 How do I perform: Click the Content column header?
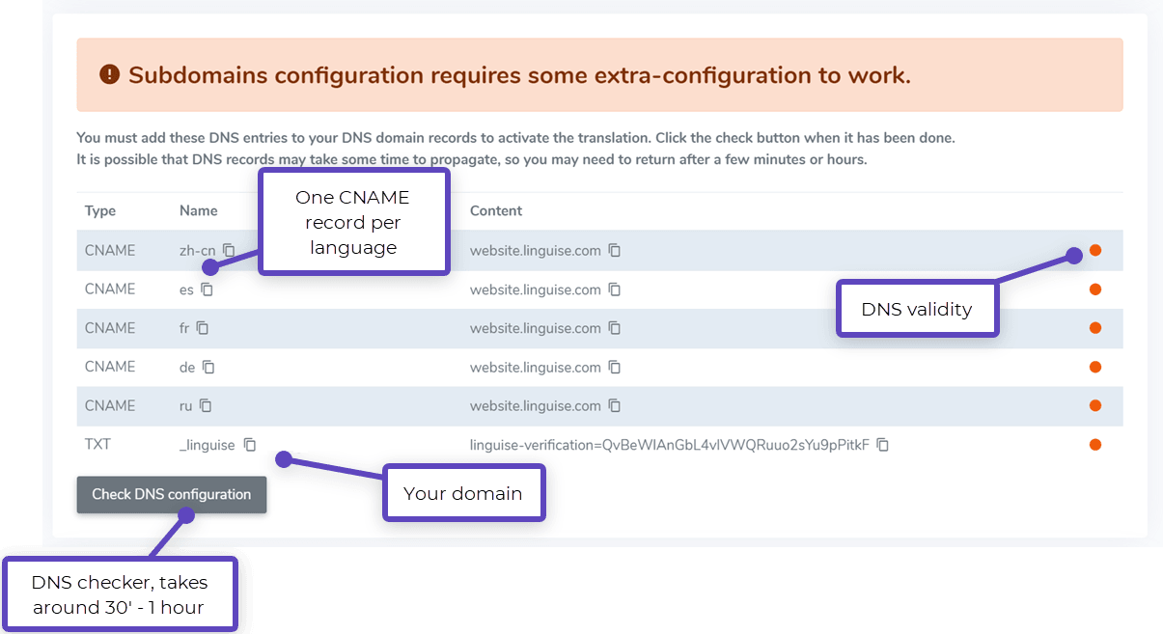click(x=496, y=210)
